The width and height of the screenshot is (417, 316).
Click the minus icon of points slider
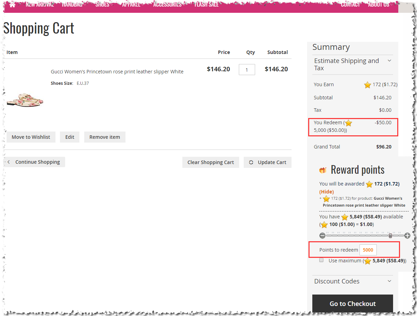pyautogui.click(x=323, y=236)
